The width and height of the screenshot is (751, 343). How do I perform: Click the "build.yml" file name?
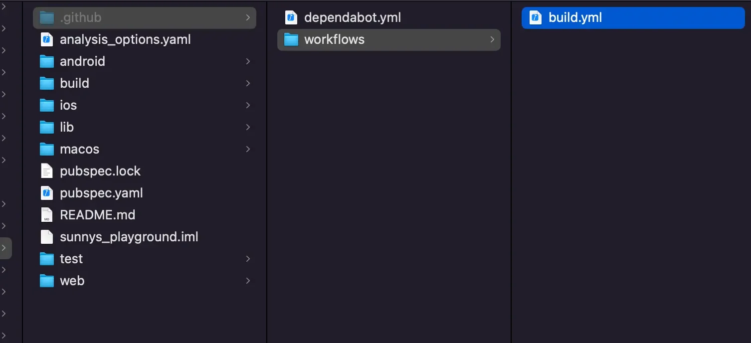[x=575, y=17]
